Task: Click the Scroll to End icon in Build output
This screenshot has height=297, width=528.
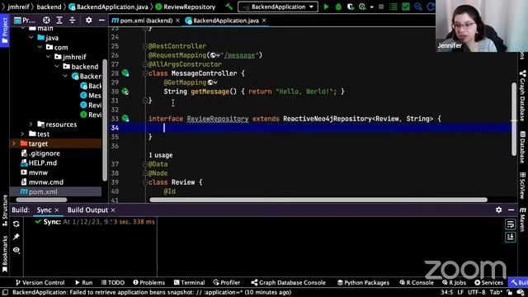Action: coord(511,237)
